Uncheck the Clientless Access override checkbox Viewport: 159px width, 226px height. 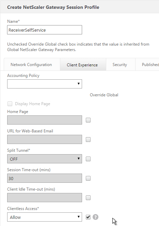point(88,217)
